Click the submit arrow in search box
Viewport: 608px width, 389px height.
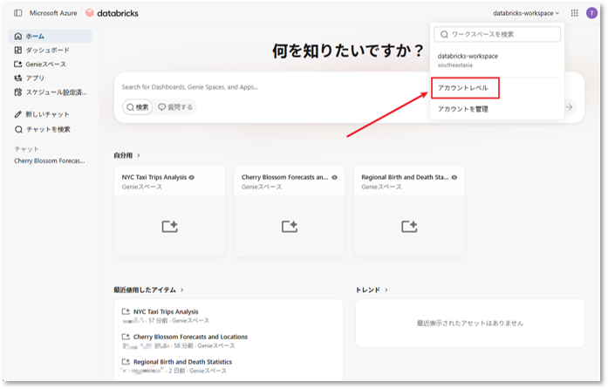pyautogui.click(x=569, y=106)
